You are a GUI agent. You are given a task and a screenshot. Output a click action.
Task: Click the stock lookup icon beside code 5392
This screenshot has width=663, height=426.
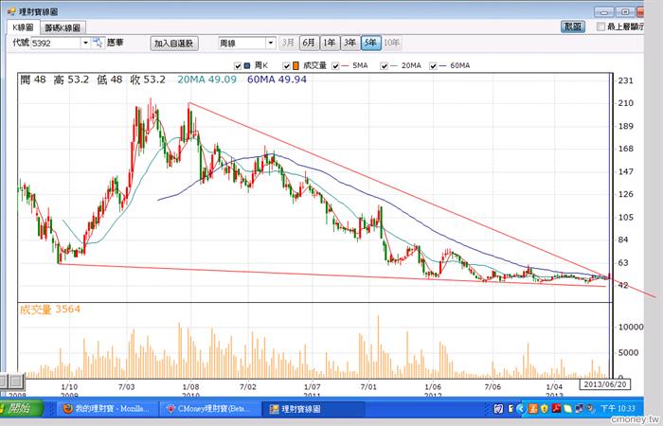click(x=98, y=43)
